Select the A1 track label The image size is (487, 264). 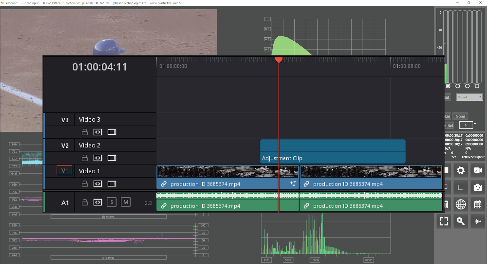(x=65, y=203)
